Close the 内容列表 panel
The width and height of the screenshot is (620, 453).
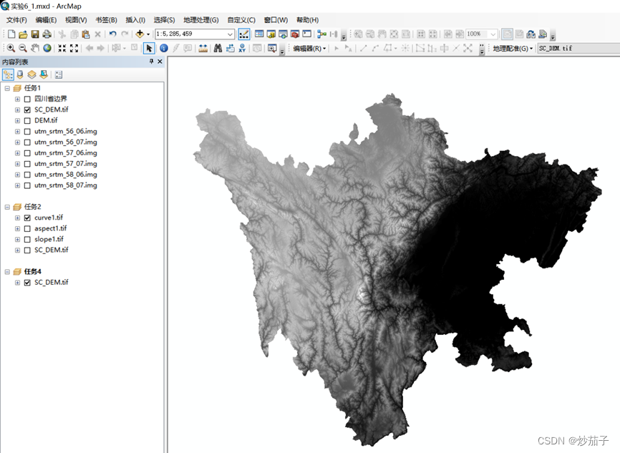pyautogui.click(x=160, y=62)
